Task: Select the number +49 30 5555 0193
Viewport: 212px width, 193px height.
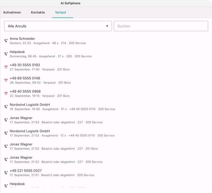Action: [x=25, y=65]
